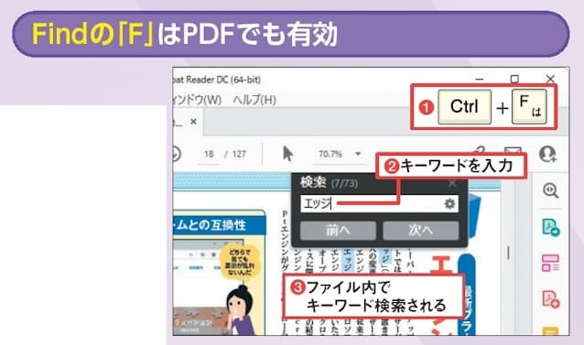584x345 pixels.
Task: Select the arrow selection tool
Action: [287, 154]
